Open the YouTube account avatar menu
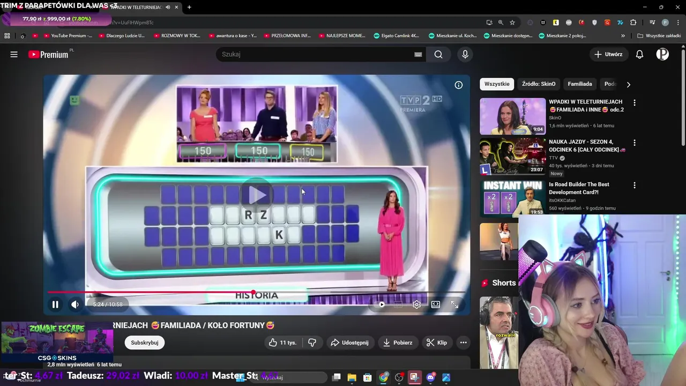This screenshot has height=386, width=686. tap(662, 54)
